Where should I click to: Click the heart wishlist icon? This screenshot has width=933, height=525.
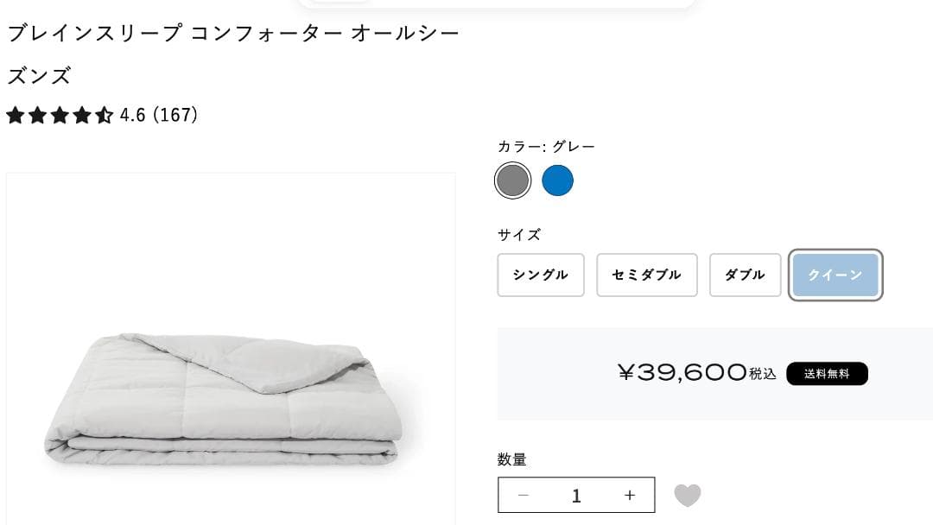(x=687, y=497)
